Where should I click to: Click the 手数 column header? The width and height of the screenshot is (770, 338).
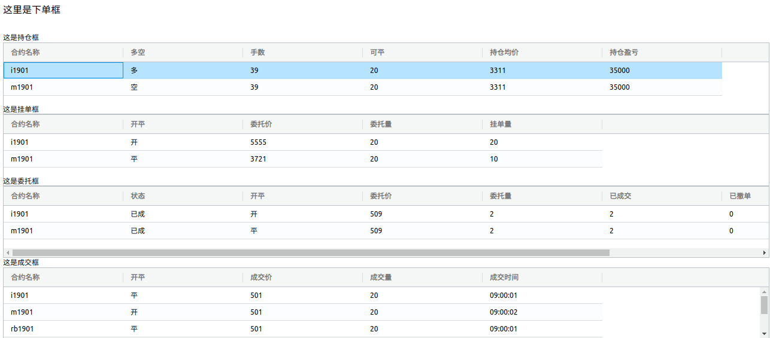(x=303, y=53)
